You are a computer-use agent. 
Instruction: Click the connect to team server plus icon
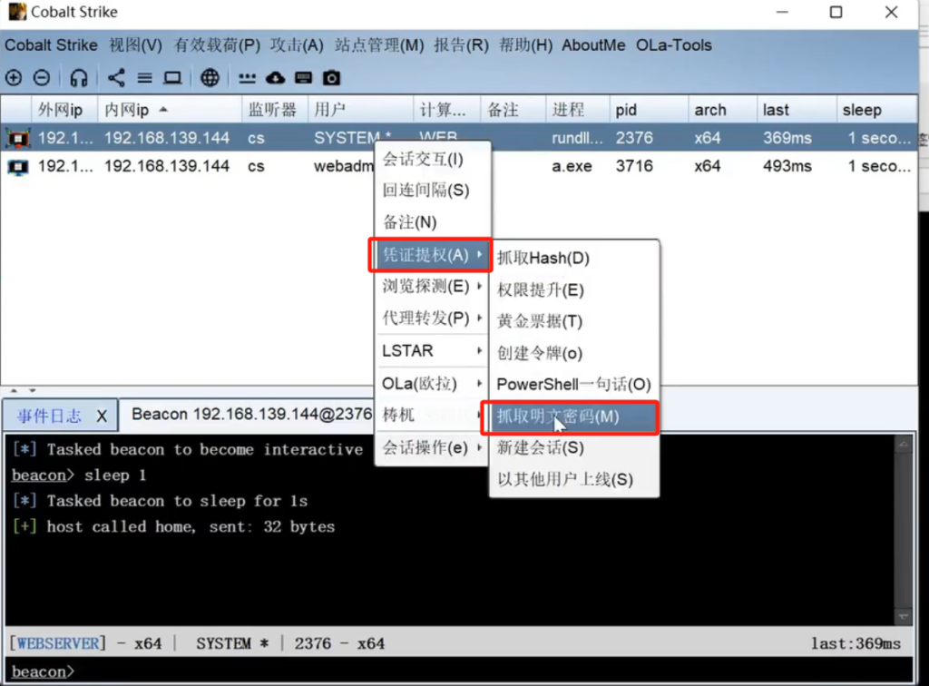[14, 78]
